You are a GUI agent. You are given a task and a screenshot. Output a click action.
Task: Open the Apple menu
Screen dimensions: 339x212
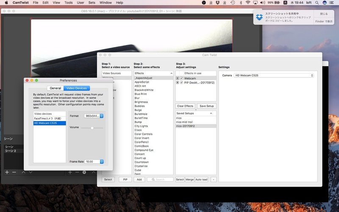6,3
